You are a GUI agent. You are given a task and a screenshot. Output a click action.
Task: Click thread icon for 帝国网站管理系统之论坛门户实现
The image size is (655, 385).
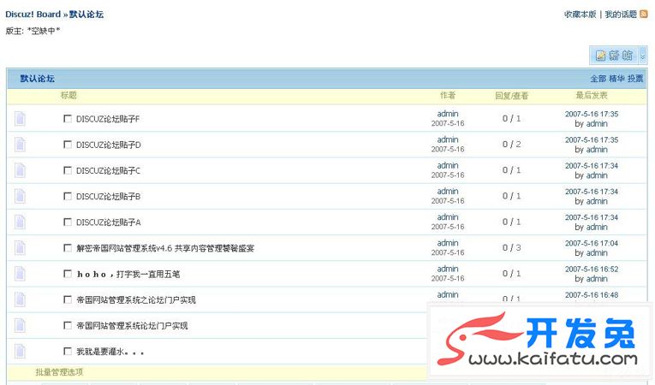click(x=20, y=299)
